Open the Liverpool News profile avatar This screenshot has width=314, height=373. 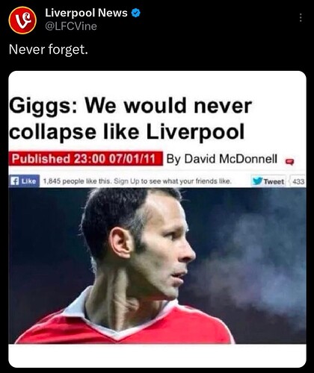pyautogui.click(x=22, y=20)
